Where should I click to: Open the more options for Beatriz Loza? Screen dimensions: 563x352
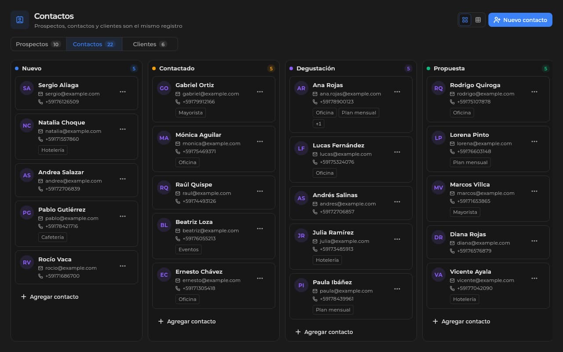260,228
